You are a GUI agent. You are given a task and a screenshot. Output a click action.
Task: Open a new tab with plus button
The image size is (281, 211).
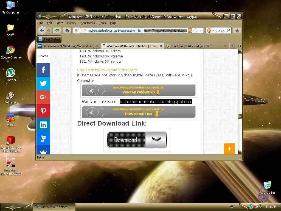click(233, 46)
